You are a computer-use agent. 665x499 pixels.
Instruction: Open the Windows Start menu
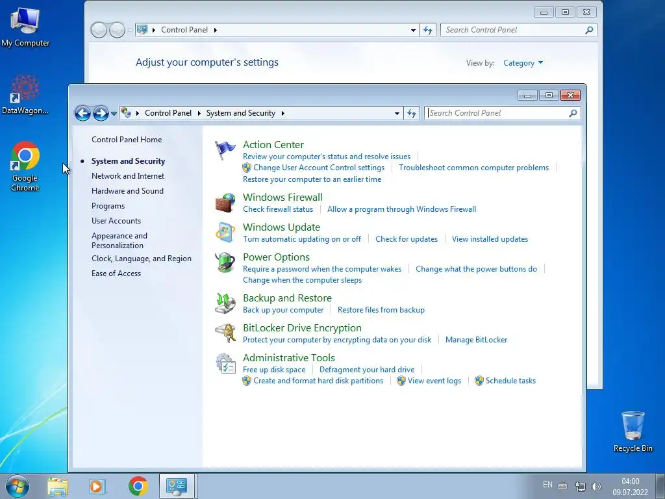(18, 486)
